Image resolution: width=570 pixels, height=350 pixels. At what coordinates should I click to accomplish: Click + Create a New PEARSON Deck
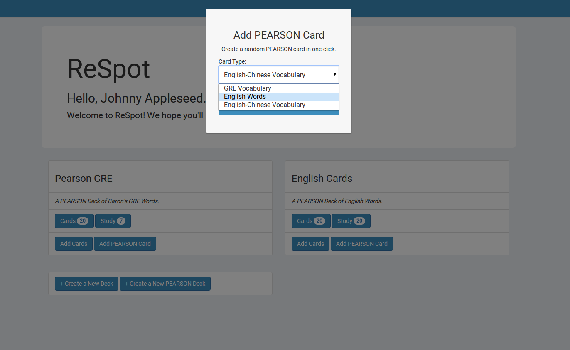click(165, 284)
